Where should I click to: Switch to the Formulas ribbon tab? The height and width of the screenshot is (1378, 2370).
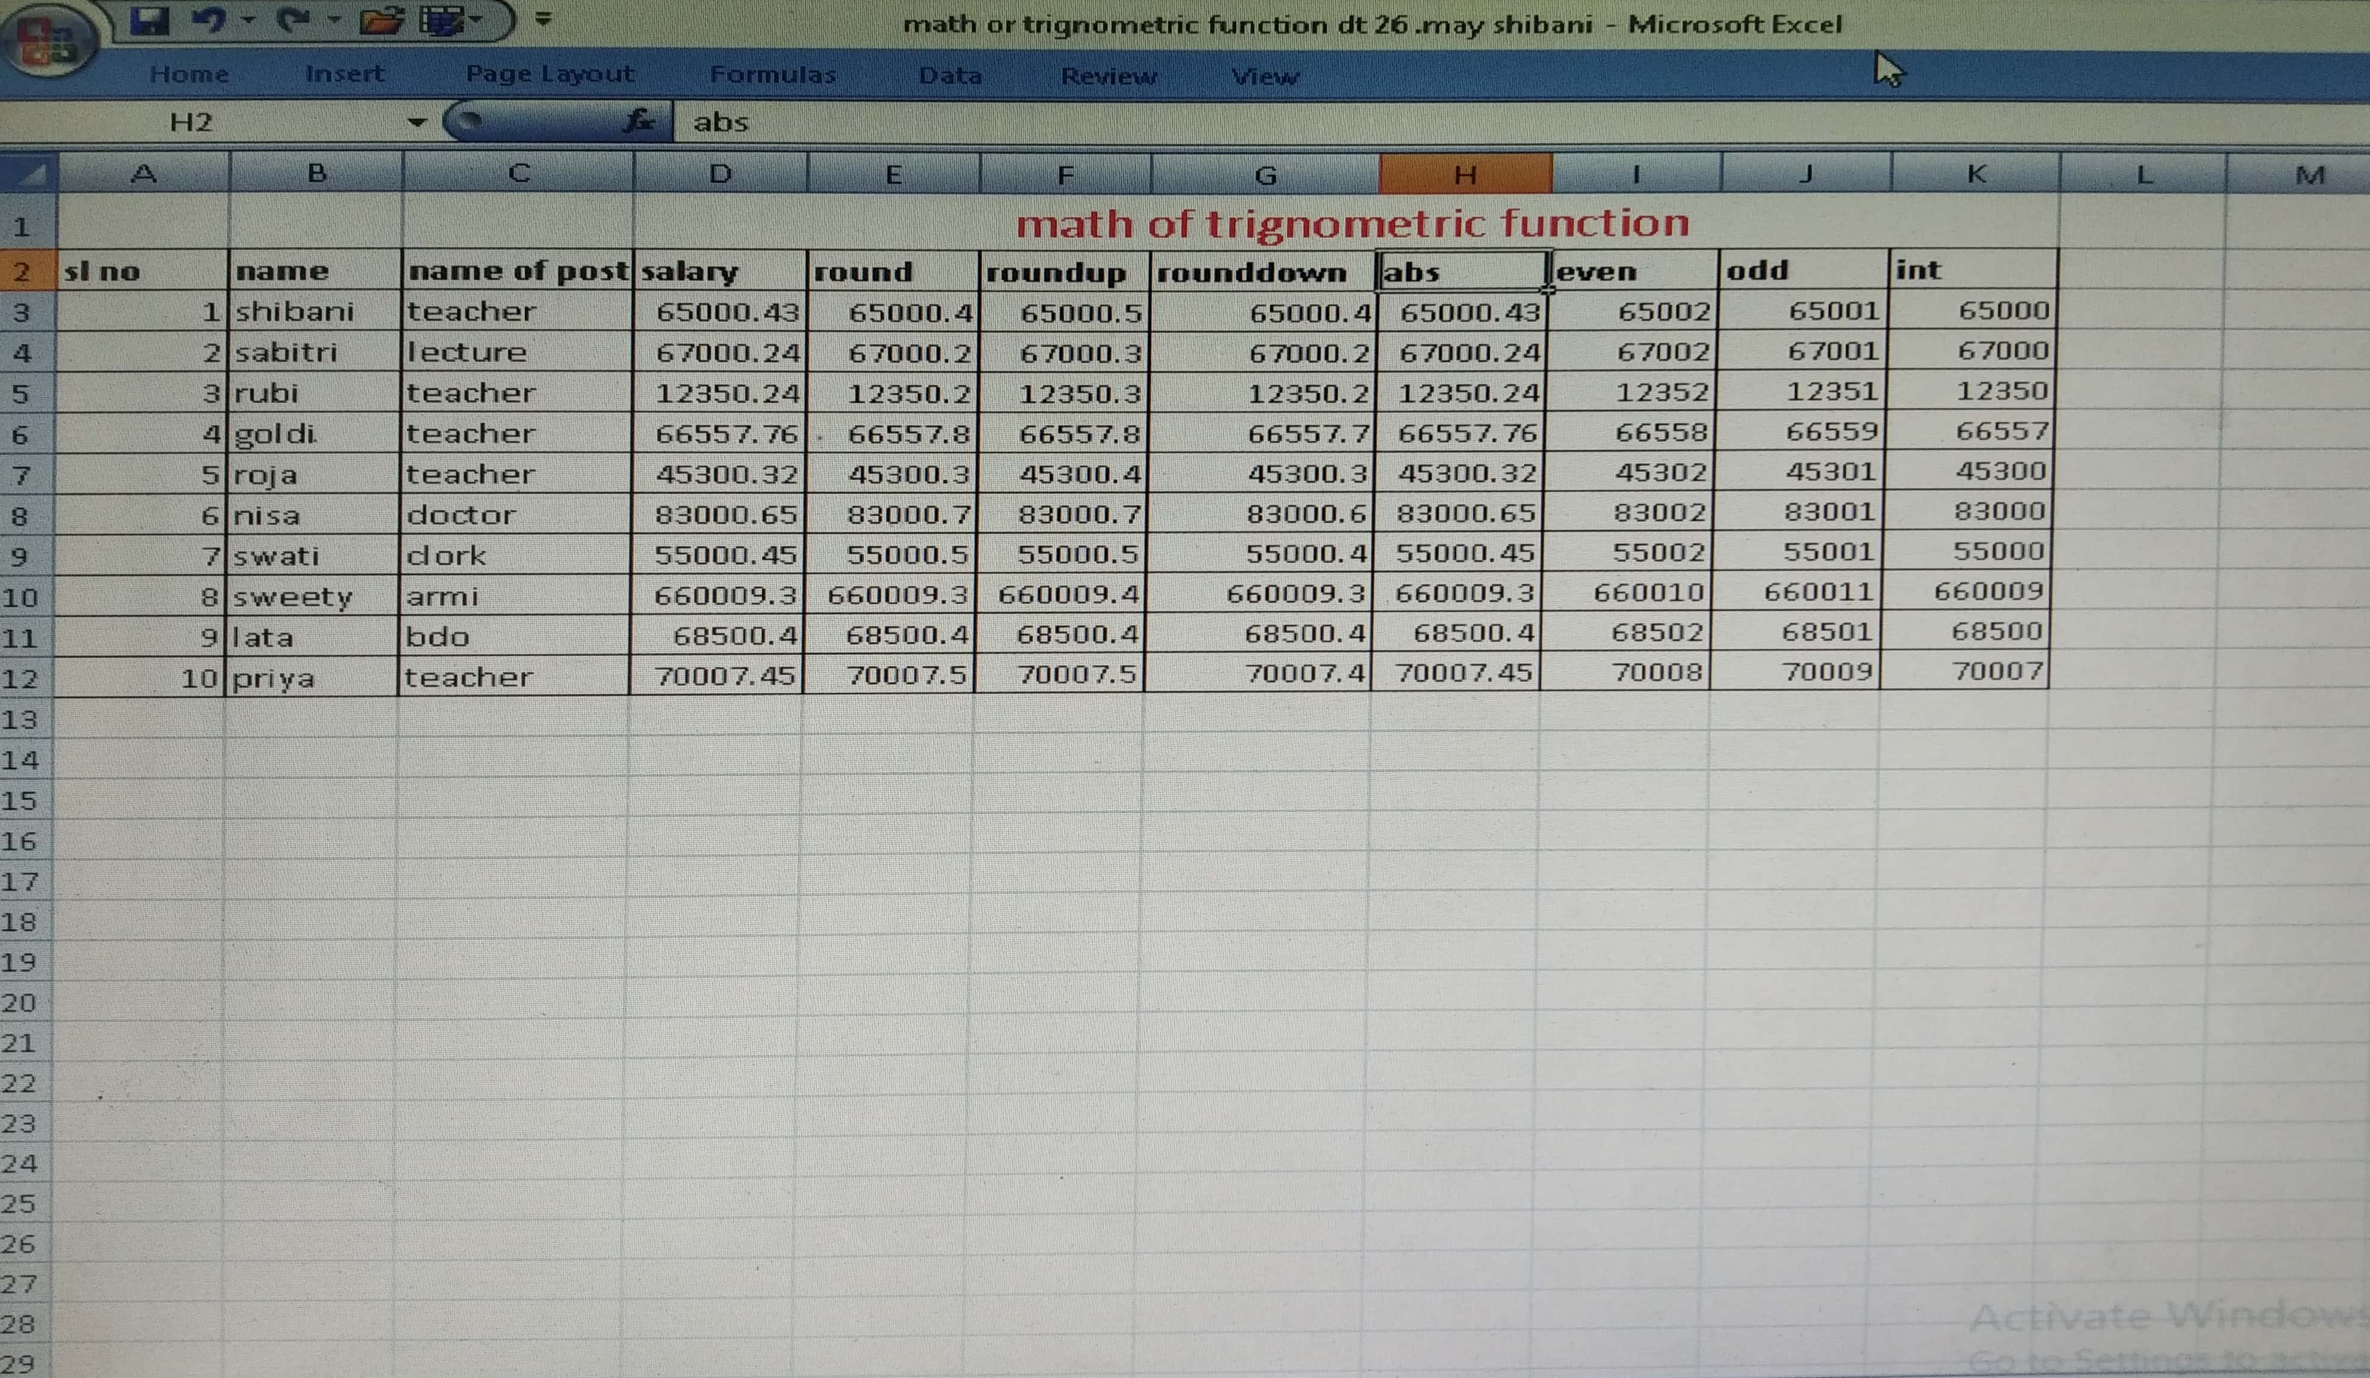772,74
